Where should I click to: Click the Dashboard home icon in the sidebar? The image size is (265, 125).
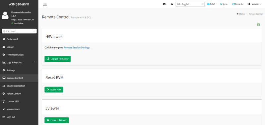pyautogui.click(x=4, y=39)
